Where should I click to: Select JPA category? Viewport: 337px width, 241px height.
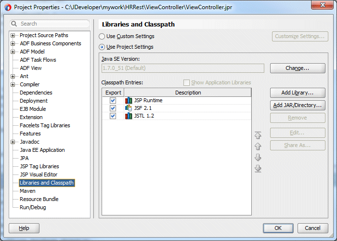24,158
